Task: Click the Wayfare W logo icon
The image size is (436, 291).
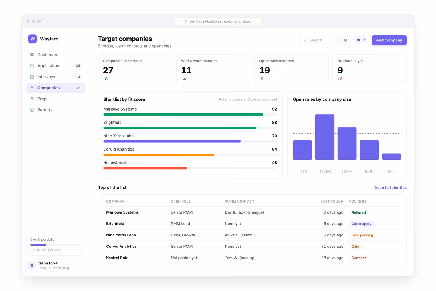Action: [32, 39]
